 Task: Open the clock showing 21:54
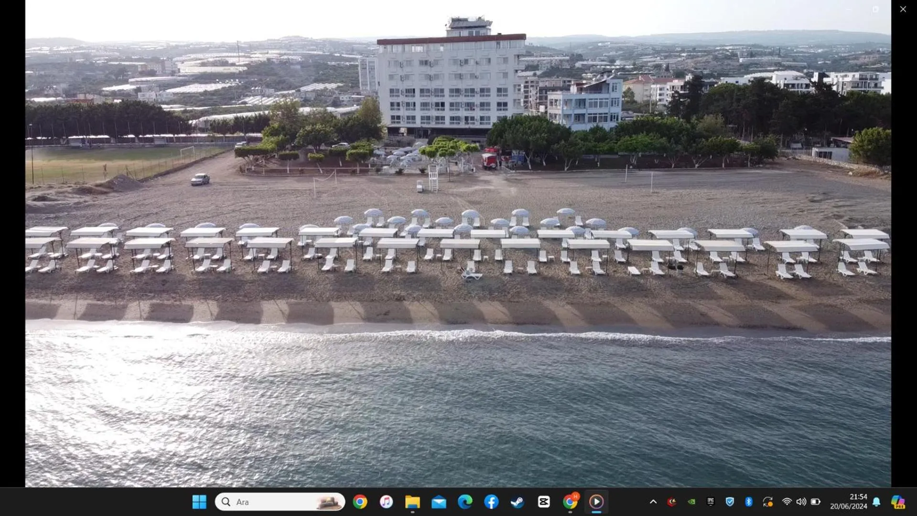(848, 502)
